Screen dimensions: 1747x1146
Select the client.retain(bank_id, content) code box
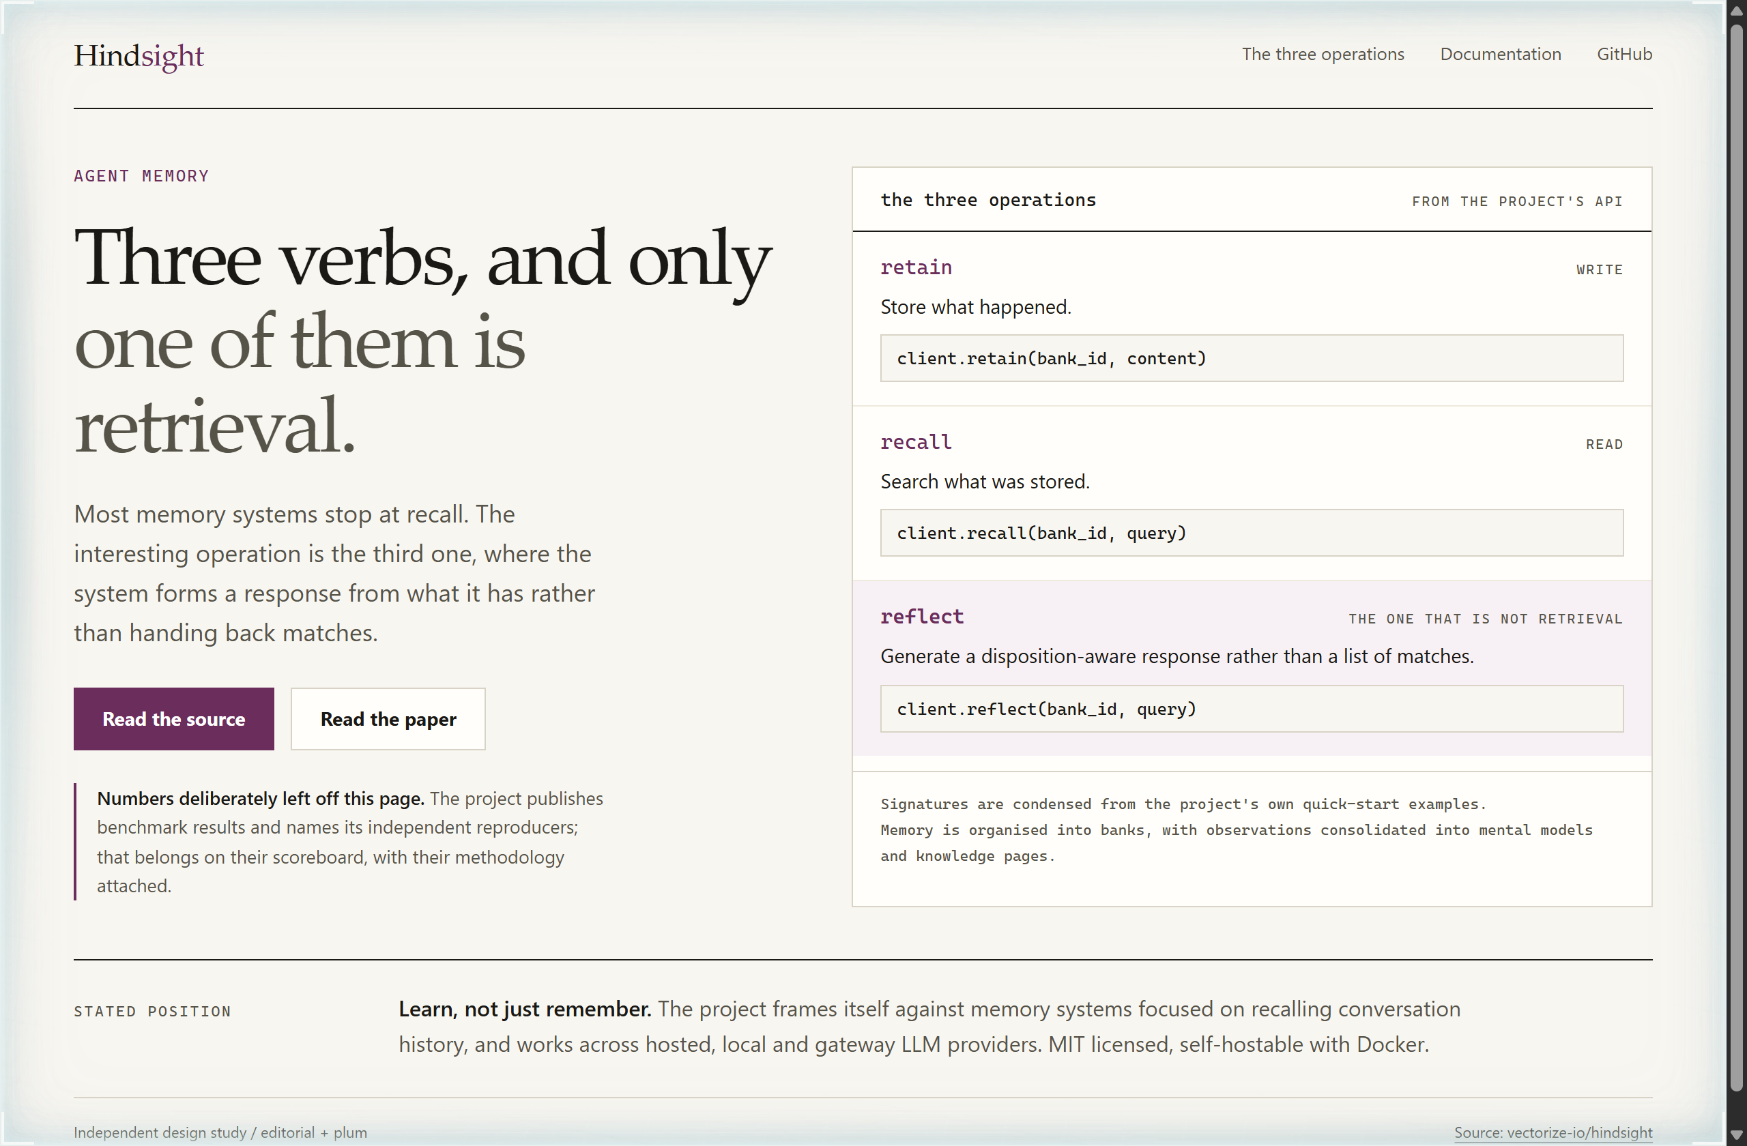click(x=1252, y=358)
